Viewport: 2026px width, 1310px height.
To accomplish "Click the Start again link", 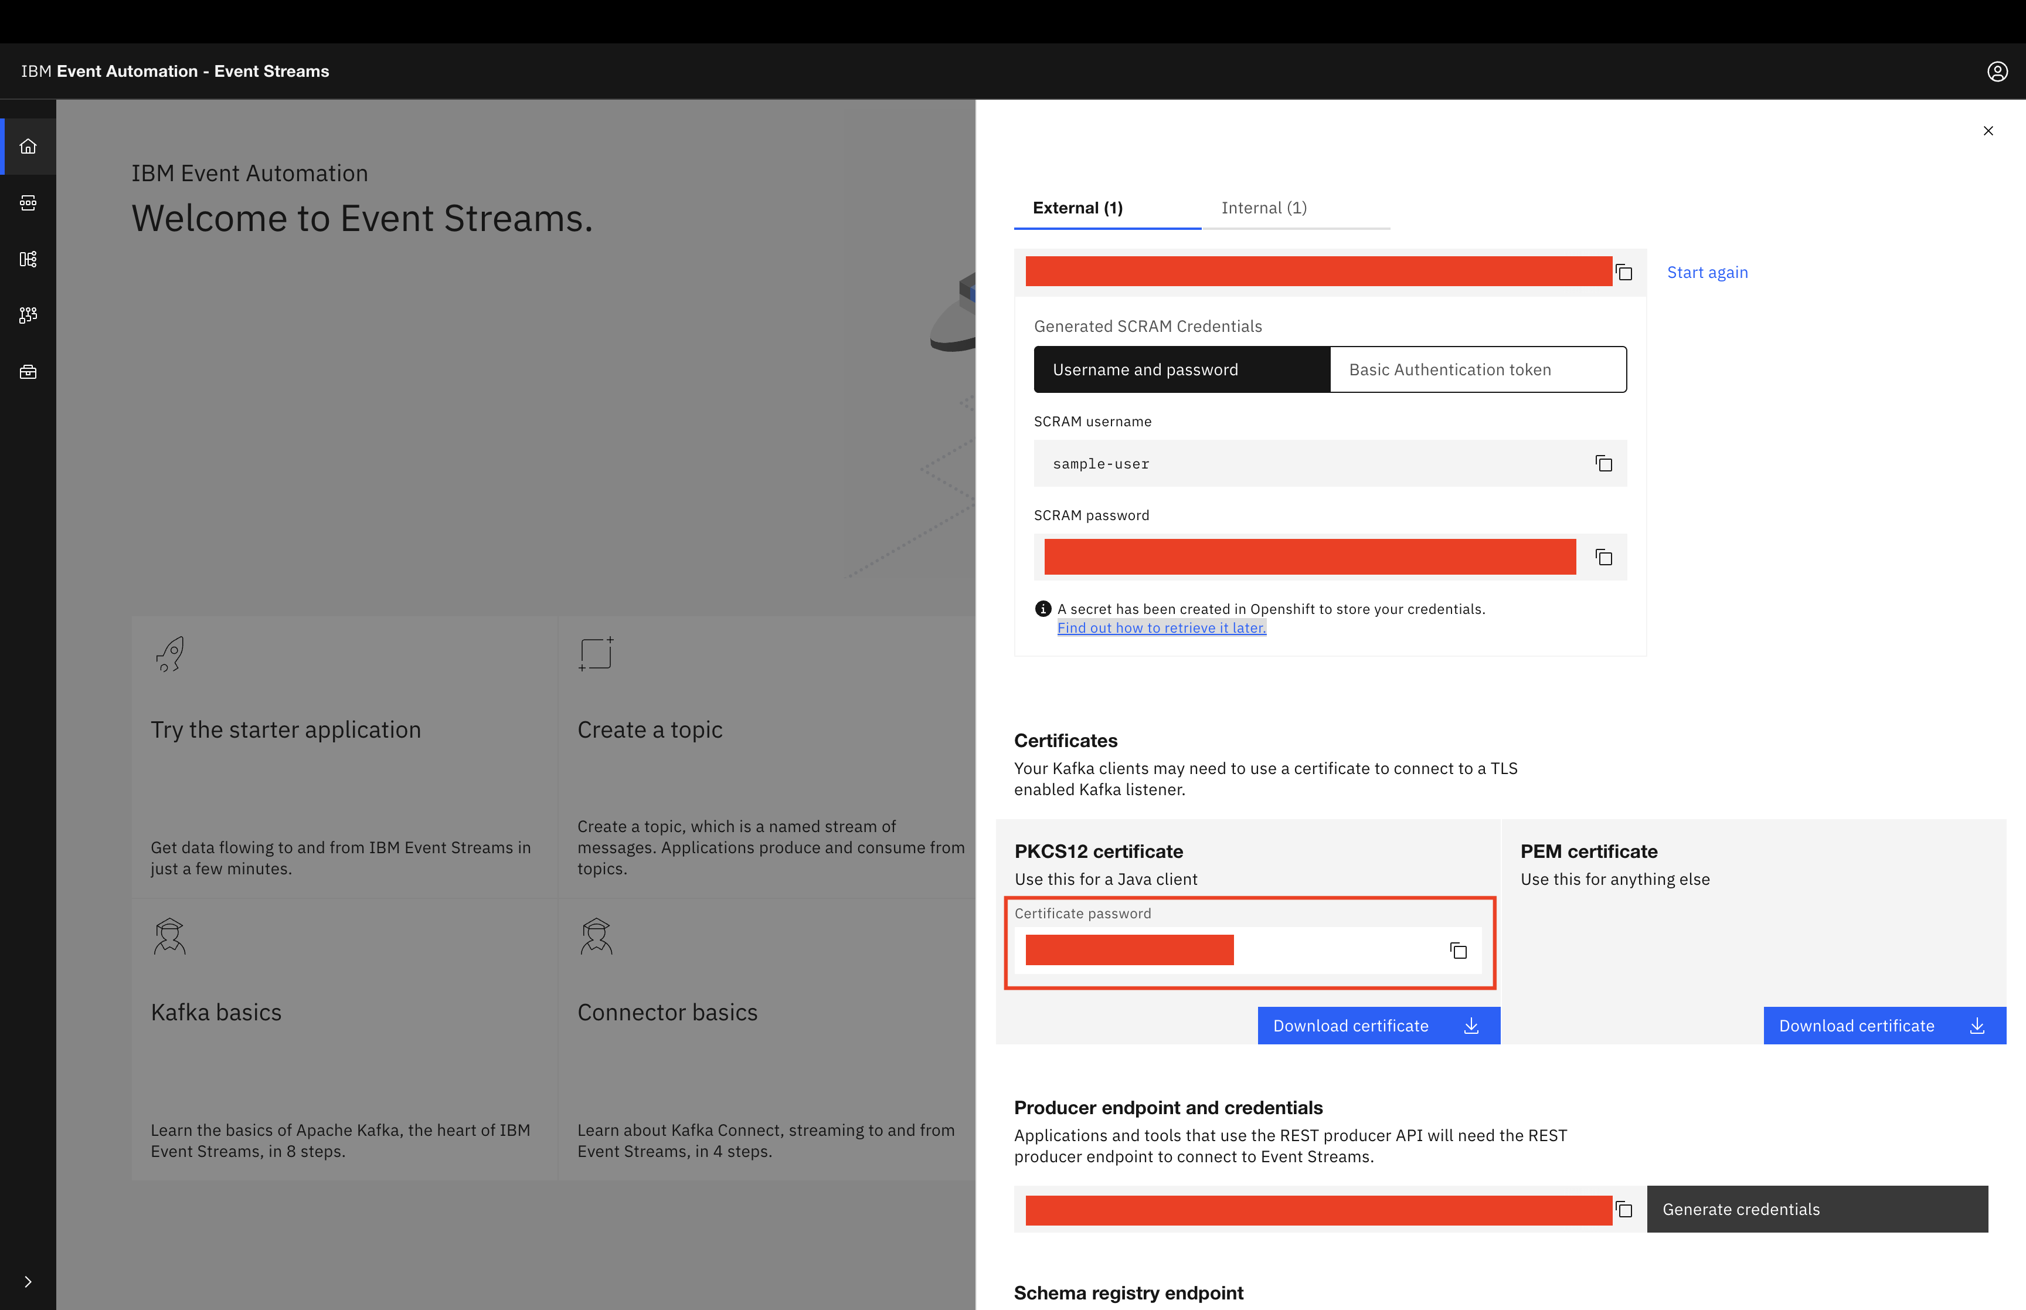I will [1707, 272].
